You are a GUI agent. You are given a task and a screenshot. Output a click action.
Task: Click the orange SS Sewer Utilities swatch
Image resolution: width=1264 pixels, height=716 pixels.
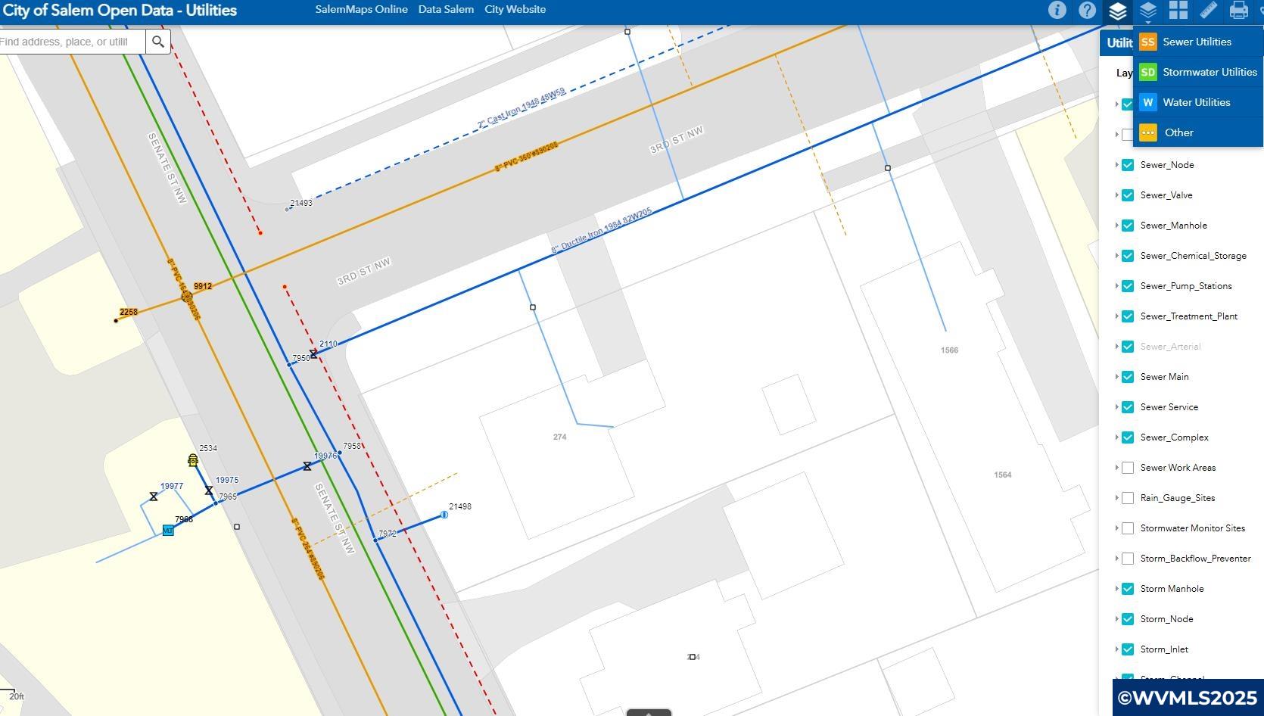(1147, 42)
